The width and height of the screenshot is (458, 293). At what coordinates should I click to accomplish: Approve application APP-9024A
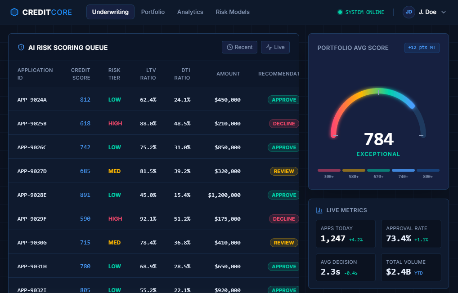coord(283,100)
